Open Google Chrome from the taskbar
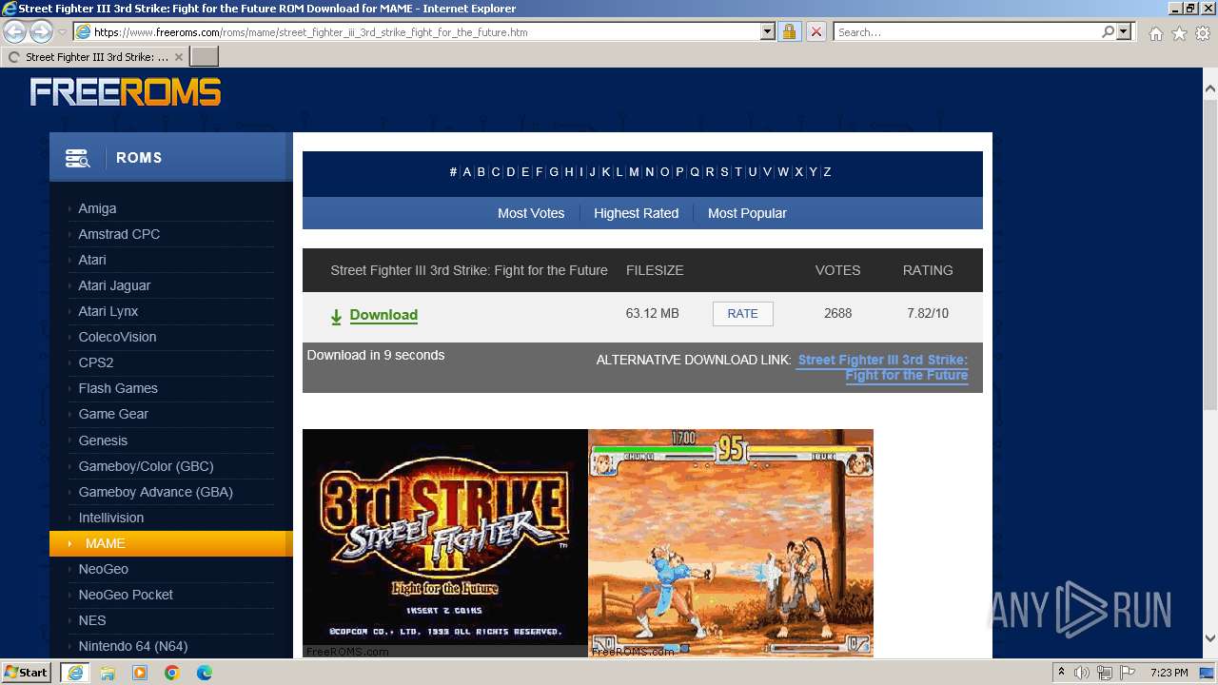This screenshot has height=685, width=1218. 172,673
